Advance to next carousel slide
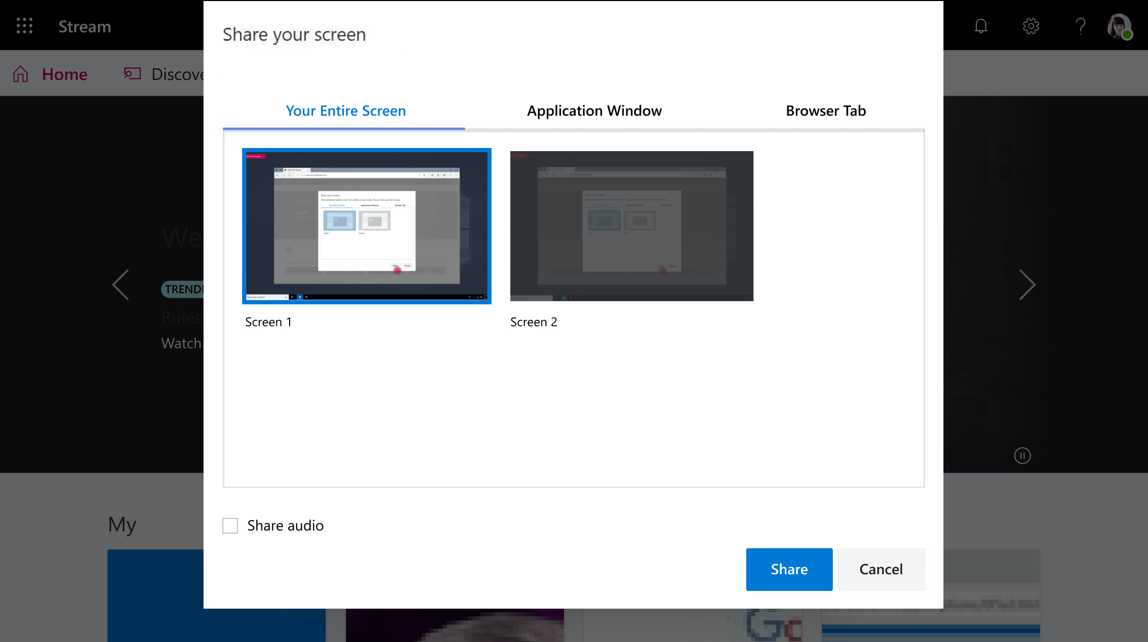Screen dimensions: 1148x642 [x=1027, y=285]
